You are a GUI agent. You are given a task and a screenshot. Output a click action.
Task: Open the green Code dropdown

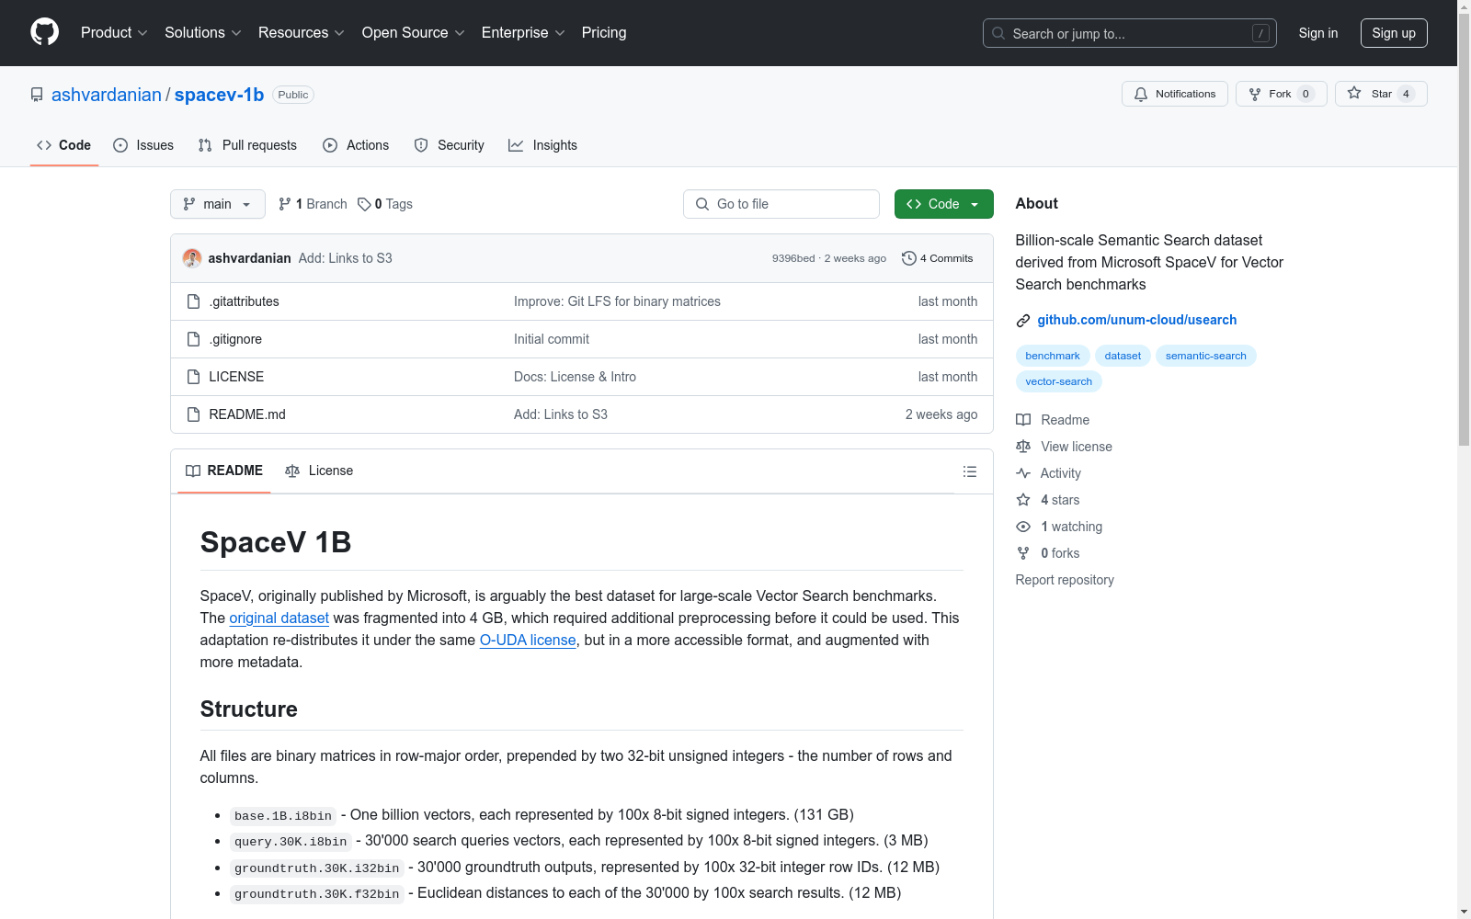click(943, 204)
